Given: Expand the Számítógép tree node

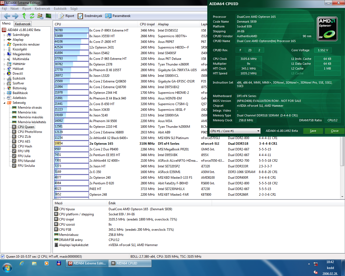Looking at the screenshot, I should coord(4,35).
